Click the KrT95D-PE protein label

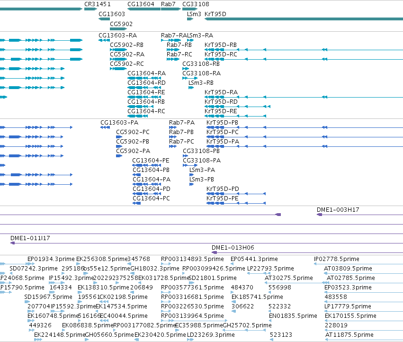pos(222,198)
